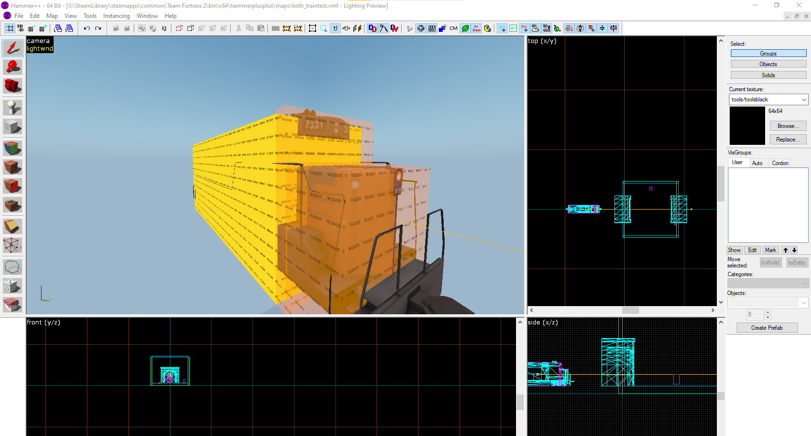Image resolution: width=811 pixels, height=436 pixels.
Task: Toggle scaling texture lock
Action: click(x=346, y=28)
